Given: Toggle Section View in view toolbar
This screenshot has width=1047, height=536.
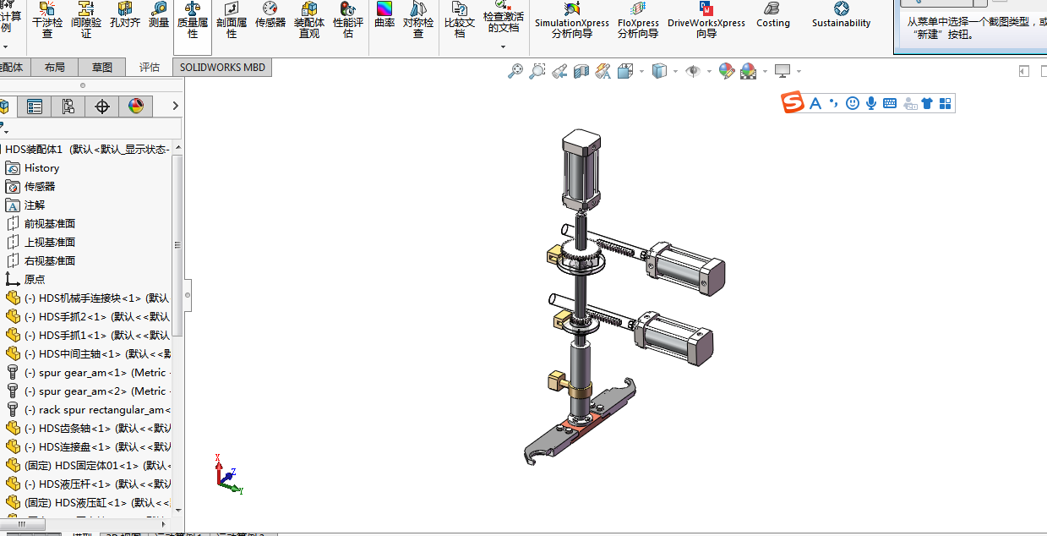Looking at the screenshot, I should click(581, 72).
